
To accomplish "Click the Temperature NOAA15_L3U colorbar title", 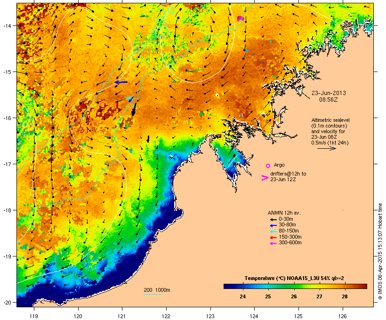I will click(x=294, y=279).
